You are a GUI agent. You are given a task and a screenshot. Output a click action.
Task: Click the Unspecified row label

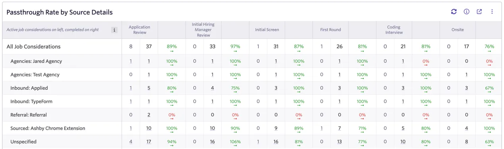point(23,142)
